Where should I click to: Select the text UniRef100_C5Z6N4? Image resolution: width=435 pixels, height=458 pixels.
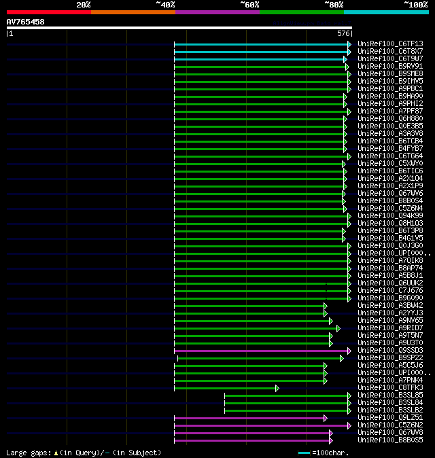[390, 208]
